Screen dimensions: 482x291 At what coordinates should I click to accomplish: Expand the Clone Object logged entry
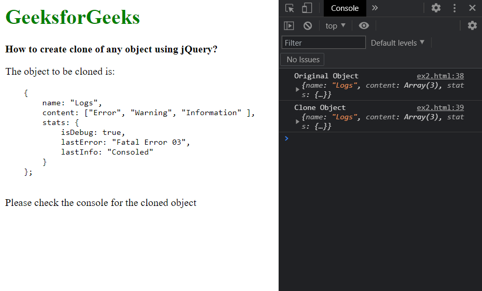click(297, 121)
